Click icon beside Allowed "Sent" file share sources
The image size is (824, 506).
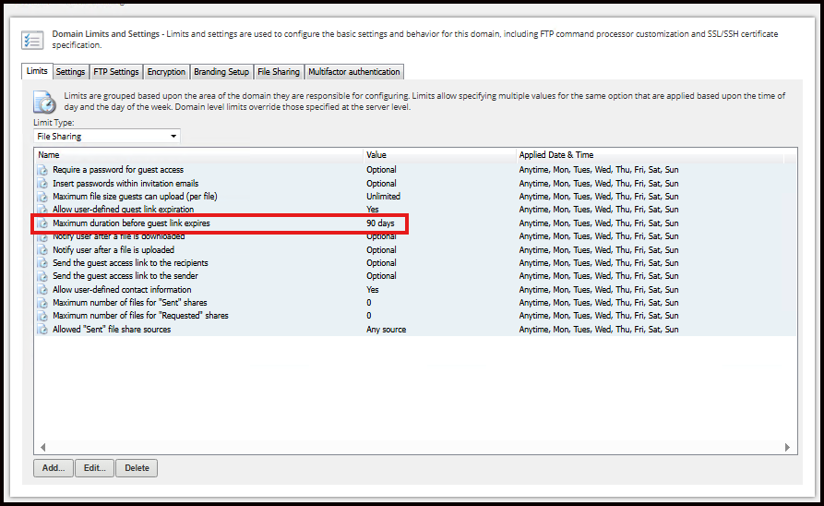[x=42, y=330]
